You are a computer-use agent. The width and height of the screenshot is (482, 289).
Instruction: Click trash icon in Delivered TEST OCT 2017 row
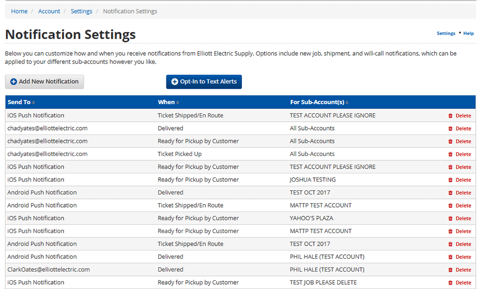pos(450,193)
